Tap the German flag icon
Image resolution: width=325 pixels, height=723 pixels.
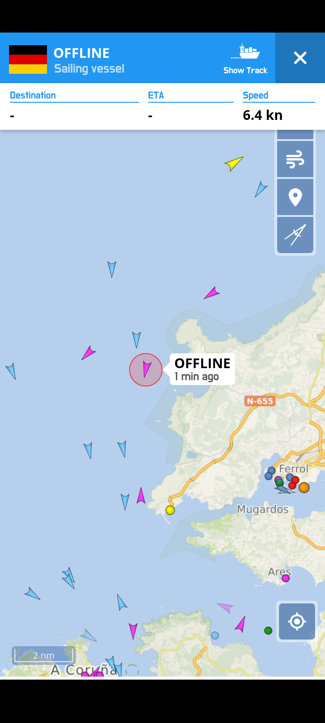(28, 59)
